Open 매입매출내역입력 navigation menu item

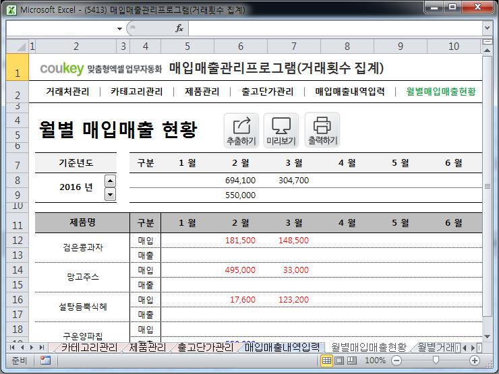350,92
